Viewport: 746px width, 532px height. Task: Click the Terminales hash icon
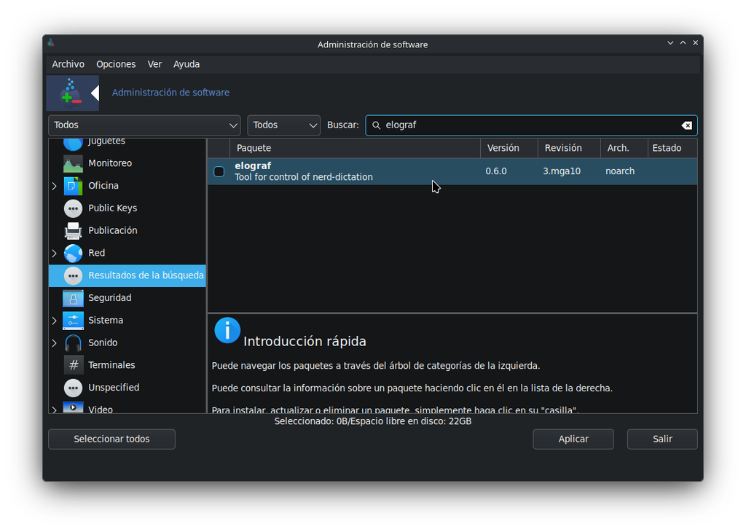(73, 365)
